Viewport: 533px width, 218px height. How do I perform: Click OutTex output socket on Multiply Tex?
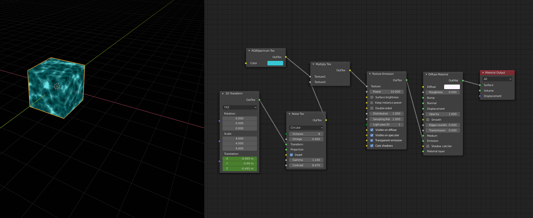350,70
